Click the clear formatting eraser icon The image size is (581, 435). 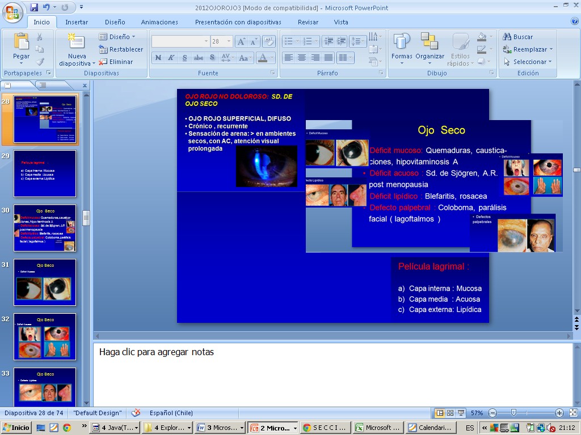(270, 41)
